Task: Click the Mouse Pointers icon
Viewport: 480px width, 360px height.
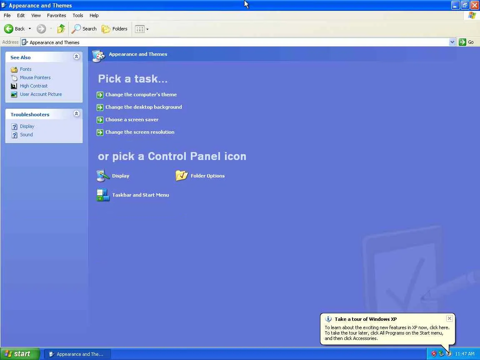Action: point(14,78)
